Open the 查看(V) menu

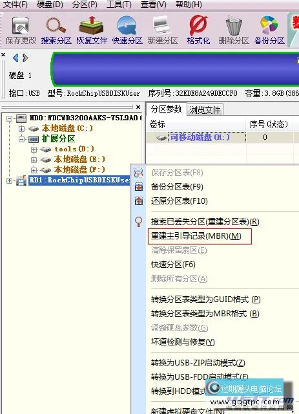click(x=154, y=5)
